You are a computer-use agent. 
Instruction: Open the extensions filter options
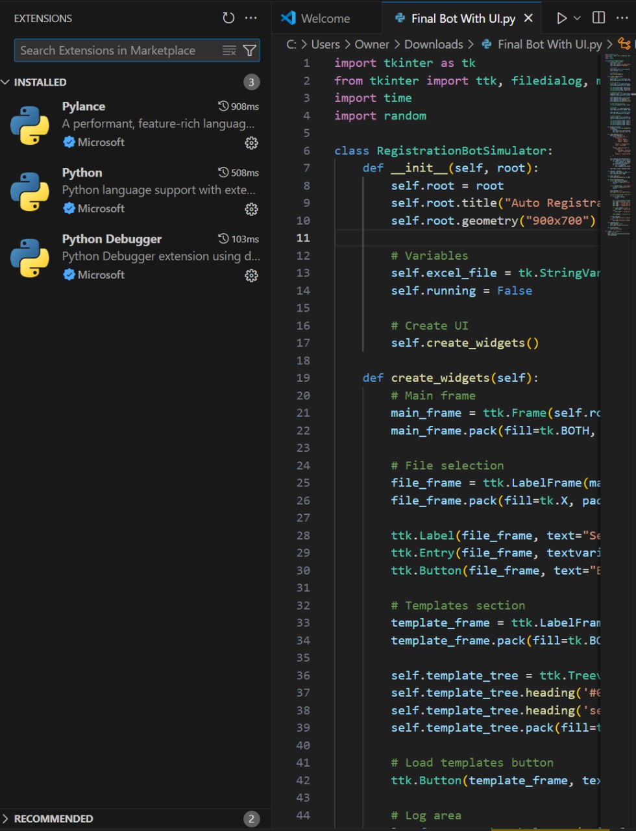point(249,51)
